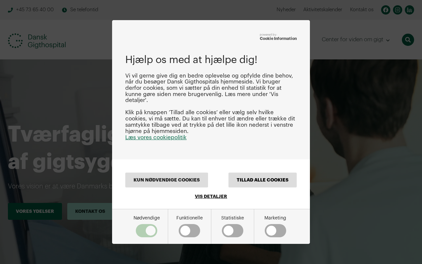This screenshot has width=422, height=264.
Task: Click the phone icon beside the number
Action: point(11,10)
